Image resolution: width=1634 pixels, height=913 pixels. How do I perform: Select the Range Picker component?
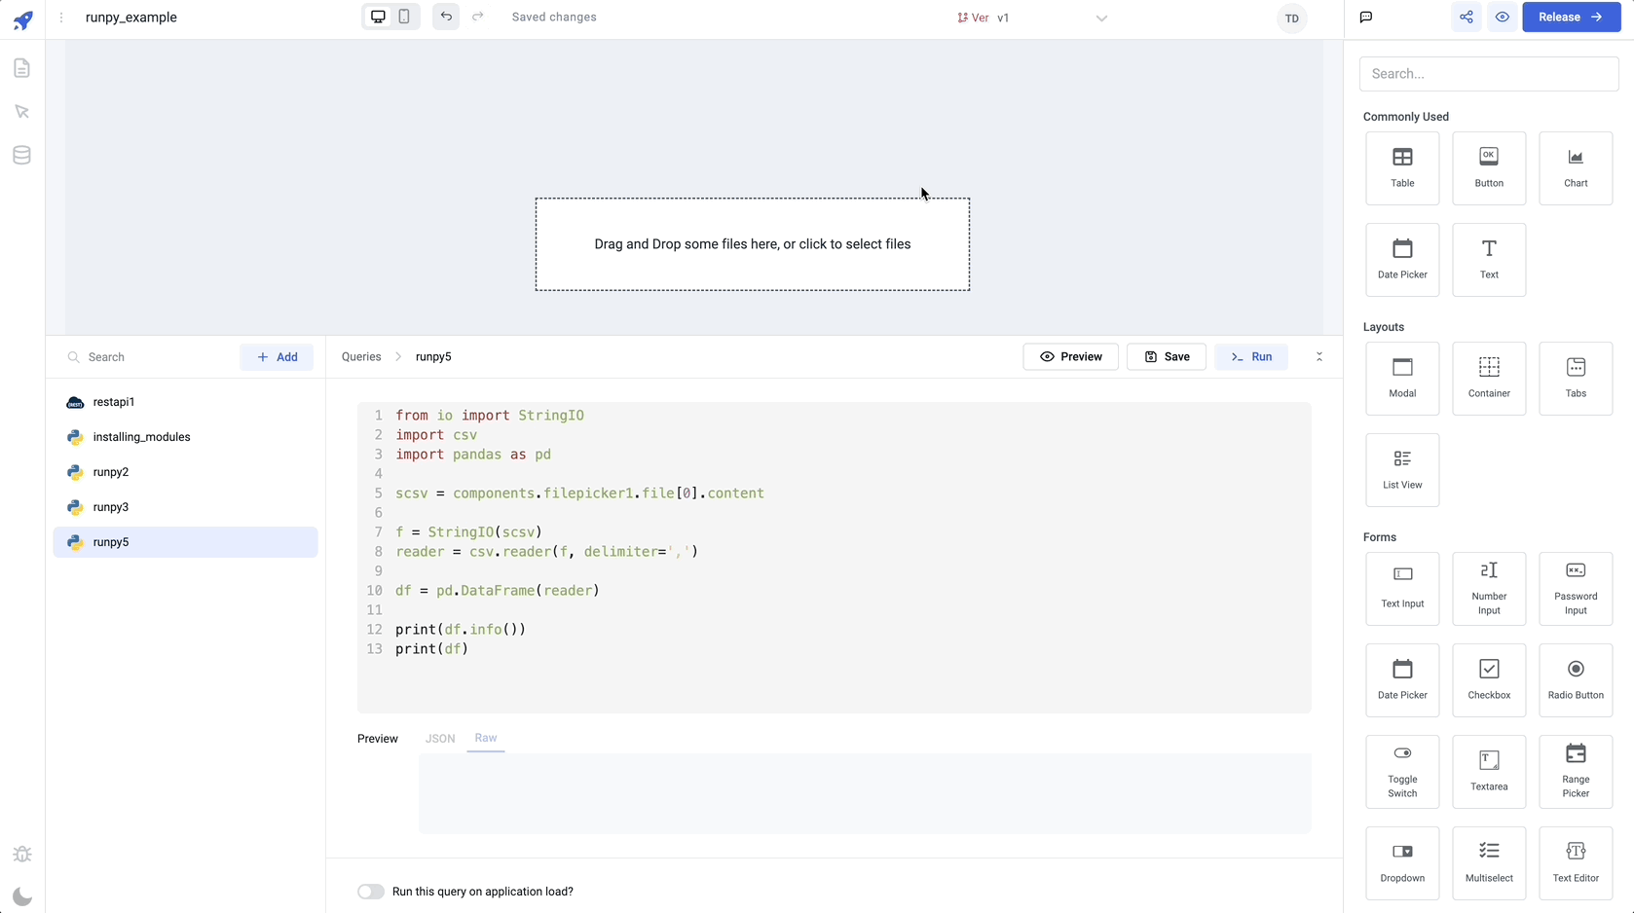click(x=1575, y=770)
